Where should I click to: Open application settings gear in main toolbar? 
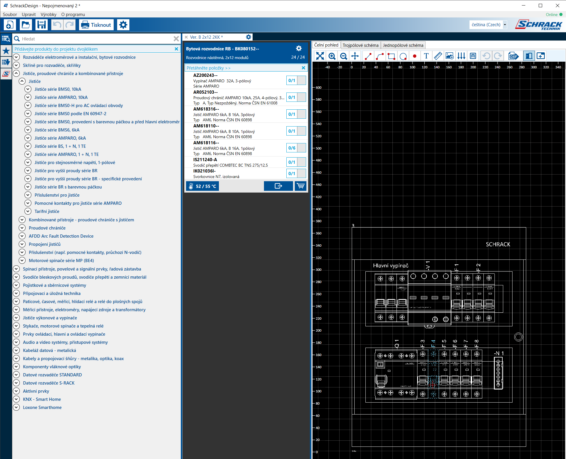coord(123,25)
